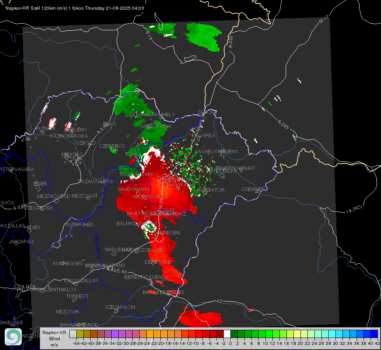Click the DERECSKE town label
The height and width of the screenshot is (350, 381).
(x=158, y=262)
